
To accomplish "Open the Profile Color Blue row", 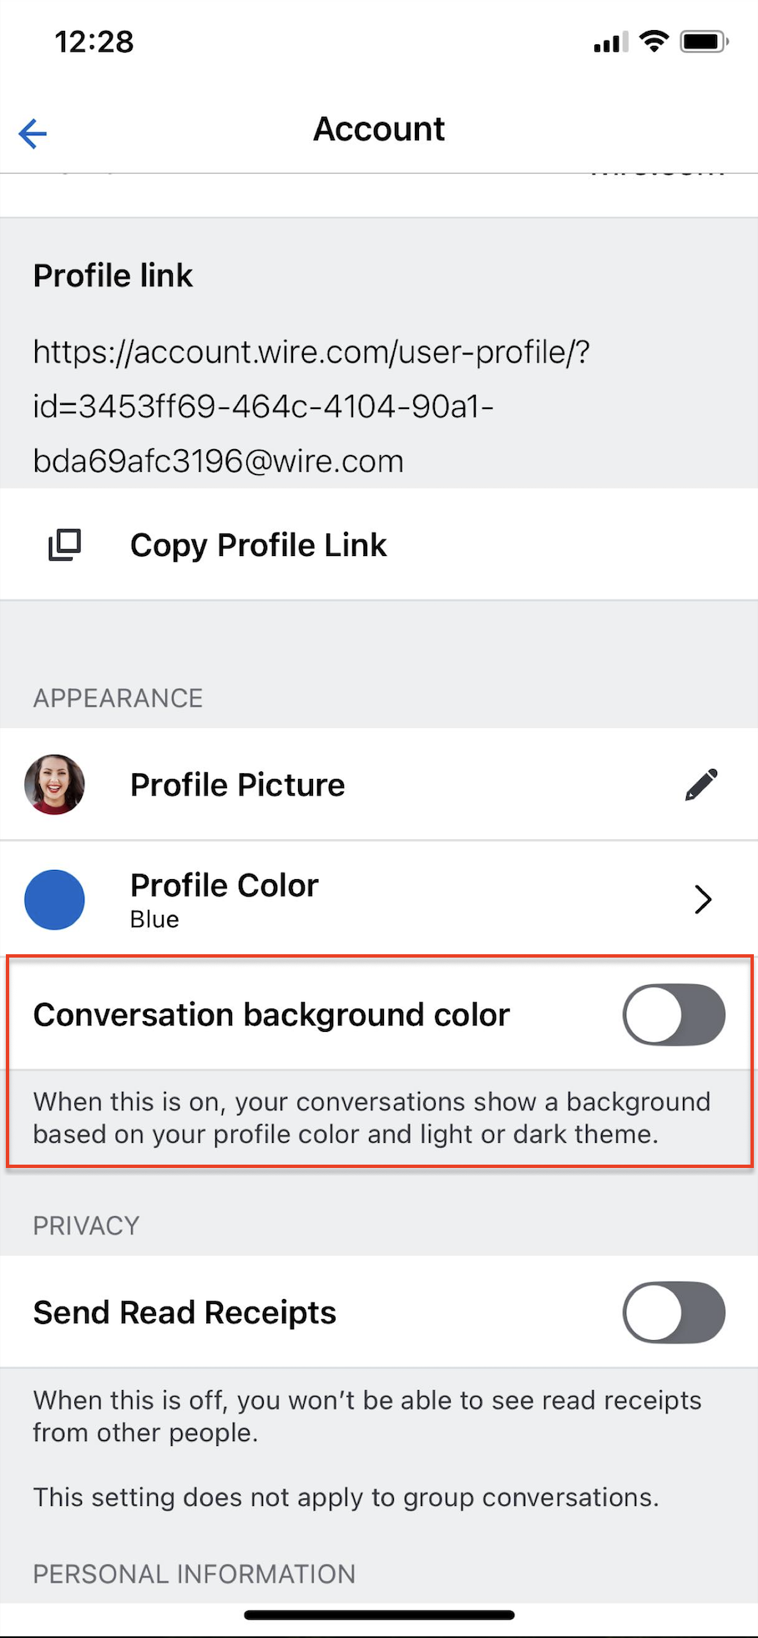I will pos(379,899).
